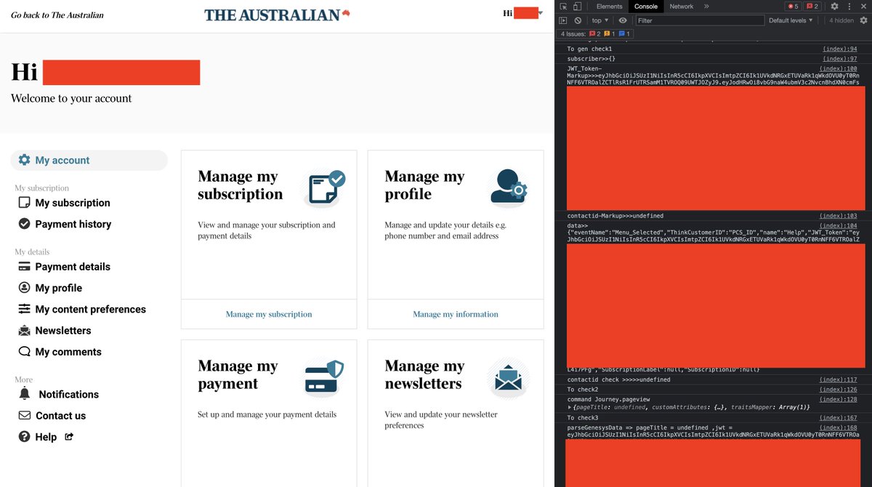
Task: Open console settings gear beside 4 hidden
Action: pyautogui.click(x=863, y=20)
